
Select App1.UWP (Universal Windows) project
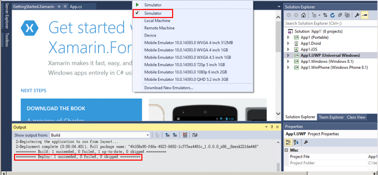pyautogui.click(x=330, y=55)
